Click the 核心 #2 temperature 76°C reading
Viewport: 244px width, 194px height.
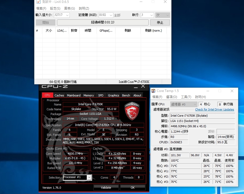tap(185, 176)
